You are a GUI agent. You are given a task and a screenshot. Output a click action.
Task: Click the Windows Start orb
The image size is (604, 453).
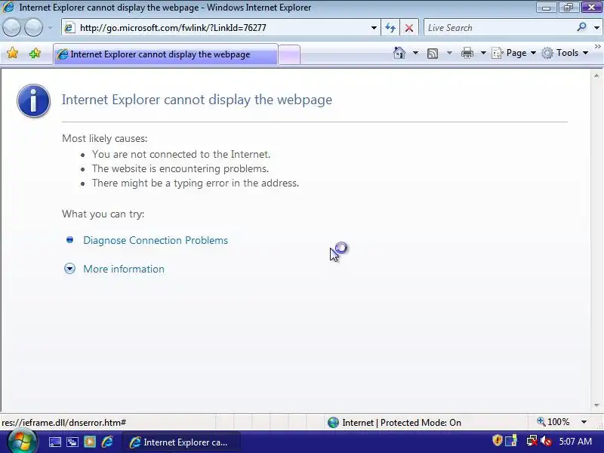tap(22, 442)
